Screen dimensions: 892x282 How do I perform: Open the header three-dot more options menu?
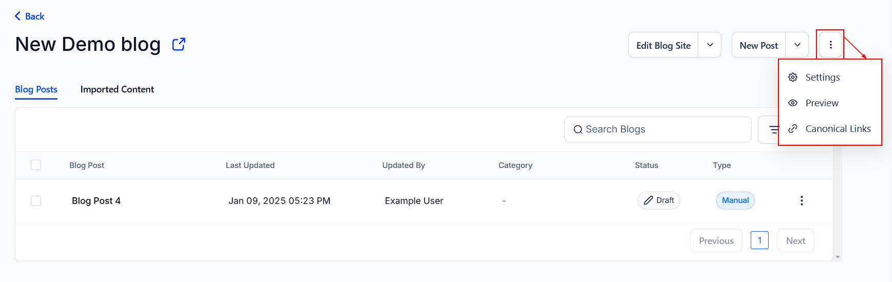(x=830, y=45)
